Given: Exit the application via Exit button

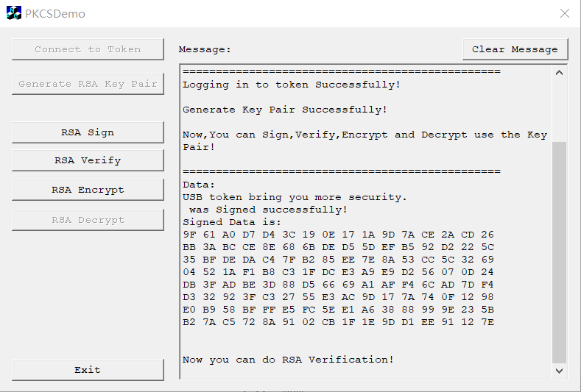Looking at the screenshot, I should pyautogui.click(x=88, y=370).
